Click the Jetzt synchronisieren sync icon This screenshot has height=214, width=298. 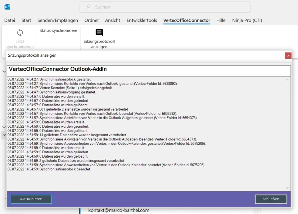[20, 33]
